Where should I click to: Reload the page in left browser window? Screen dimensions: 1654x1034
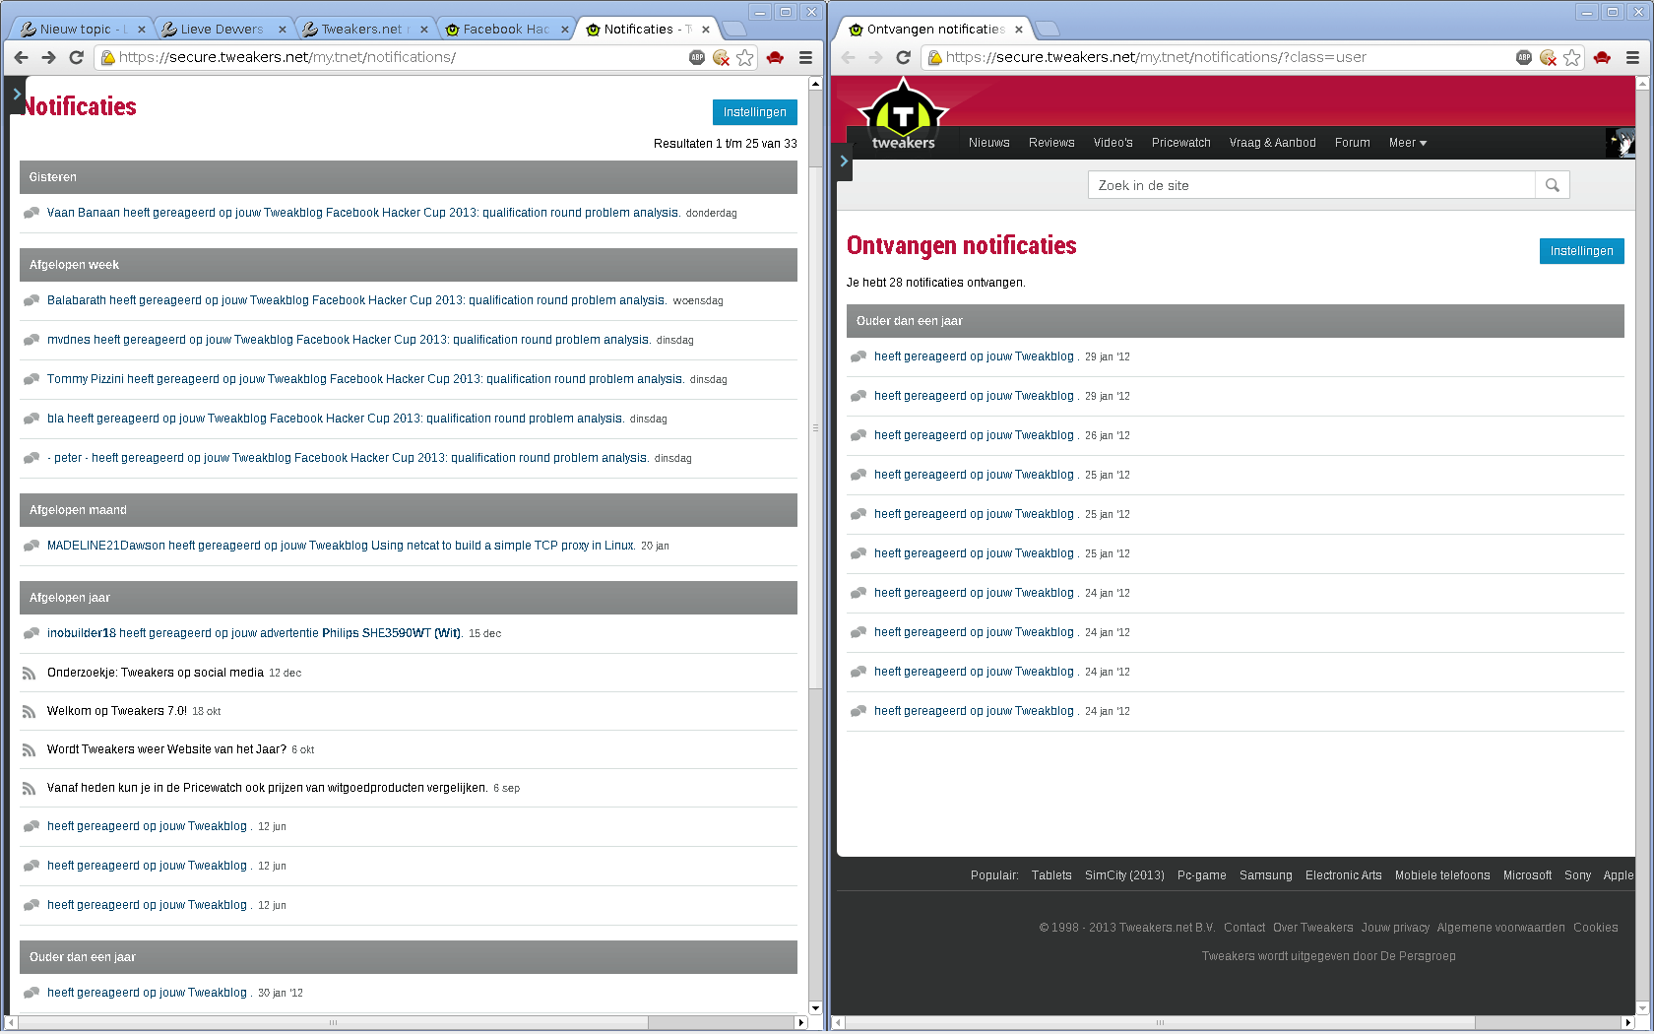(76, 57)
